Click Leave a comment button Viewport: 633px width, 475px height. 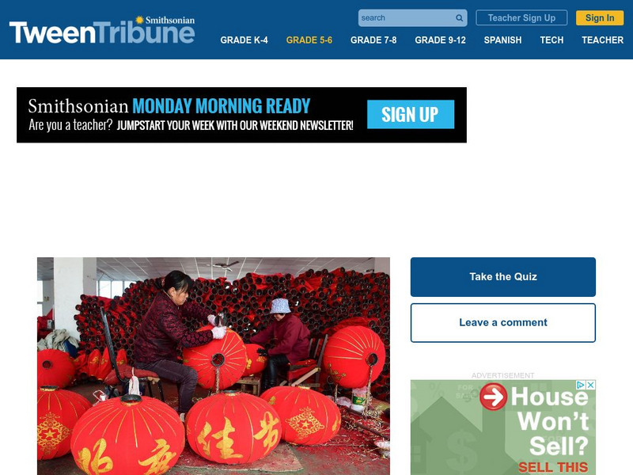[x=503, y=322]
